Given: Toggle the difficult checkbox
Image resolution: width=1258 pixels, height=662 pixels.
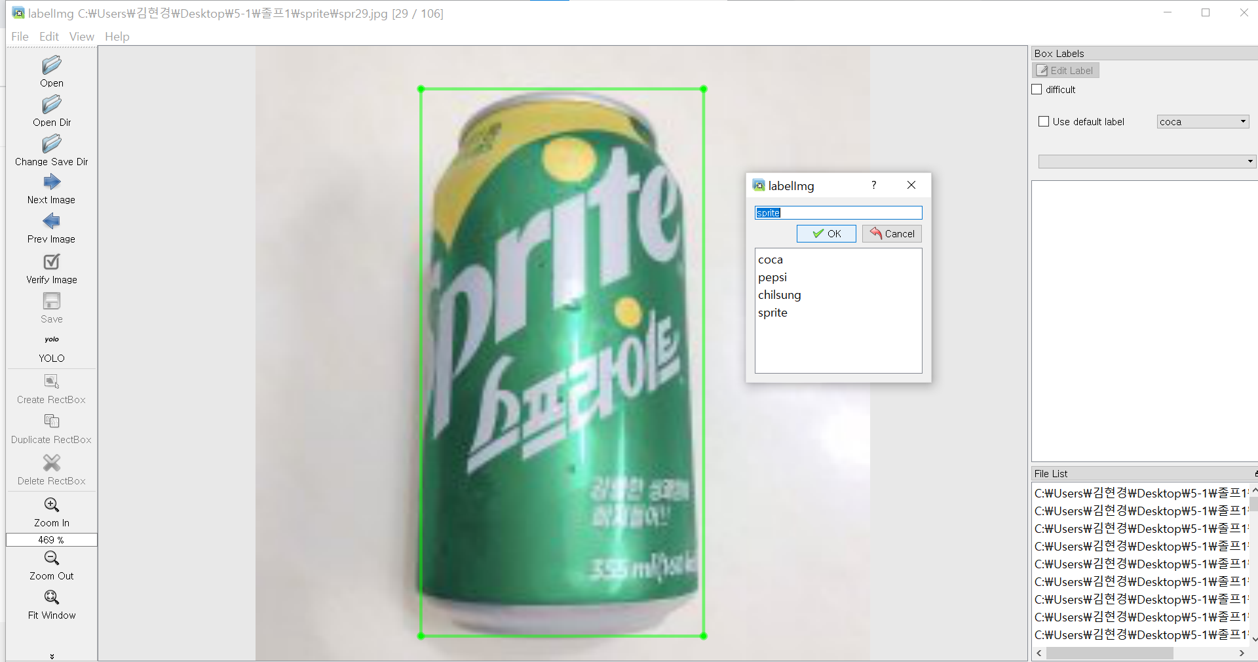Looking at the screenshot, I should 1037,89.
